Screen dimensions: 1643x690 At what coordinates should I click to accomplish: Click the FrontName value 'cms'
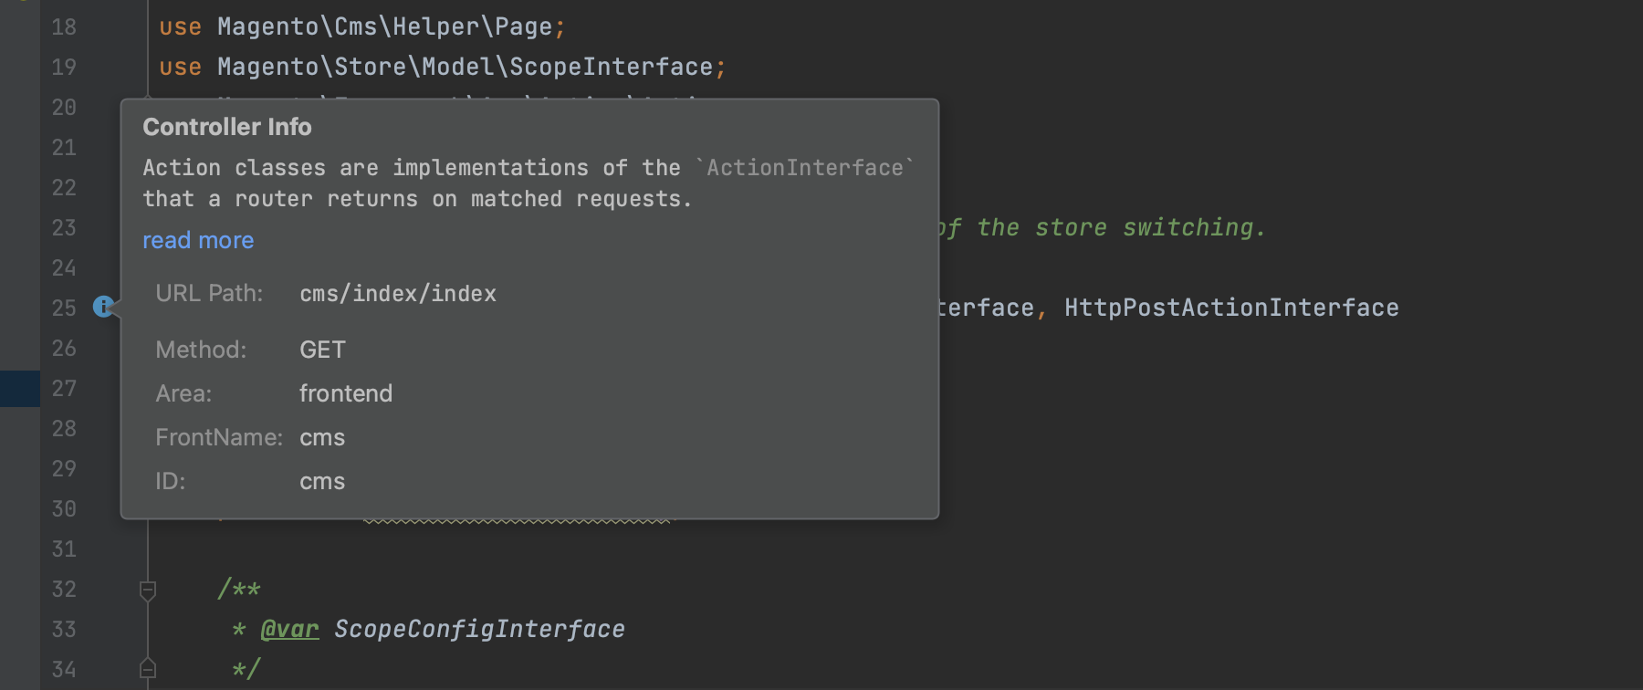[322, 438]
